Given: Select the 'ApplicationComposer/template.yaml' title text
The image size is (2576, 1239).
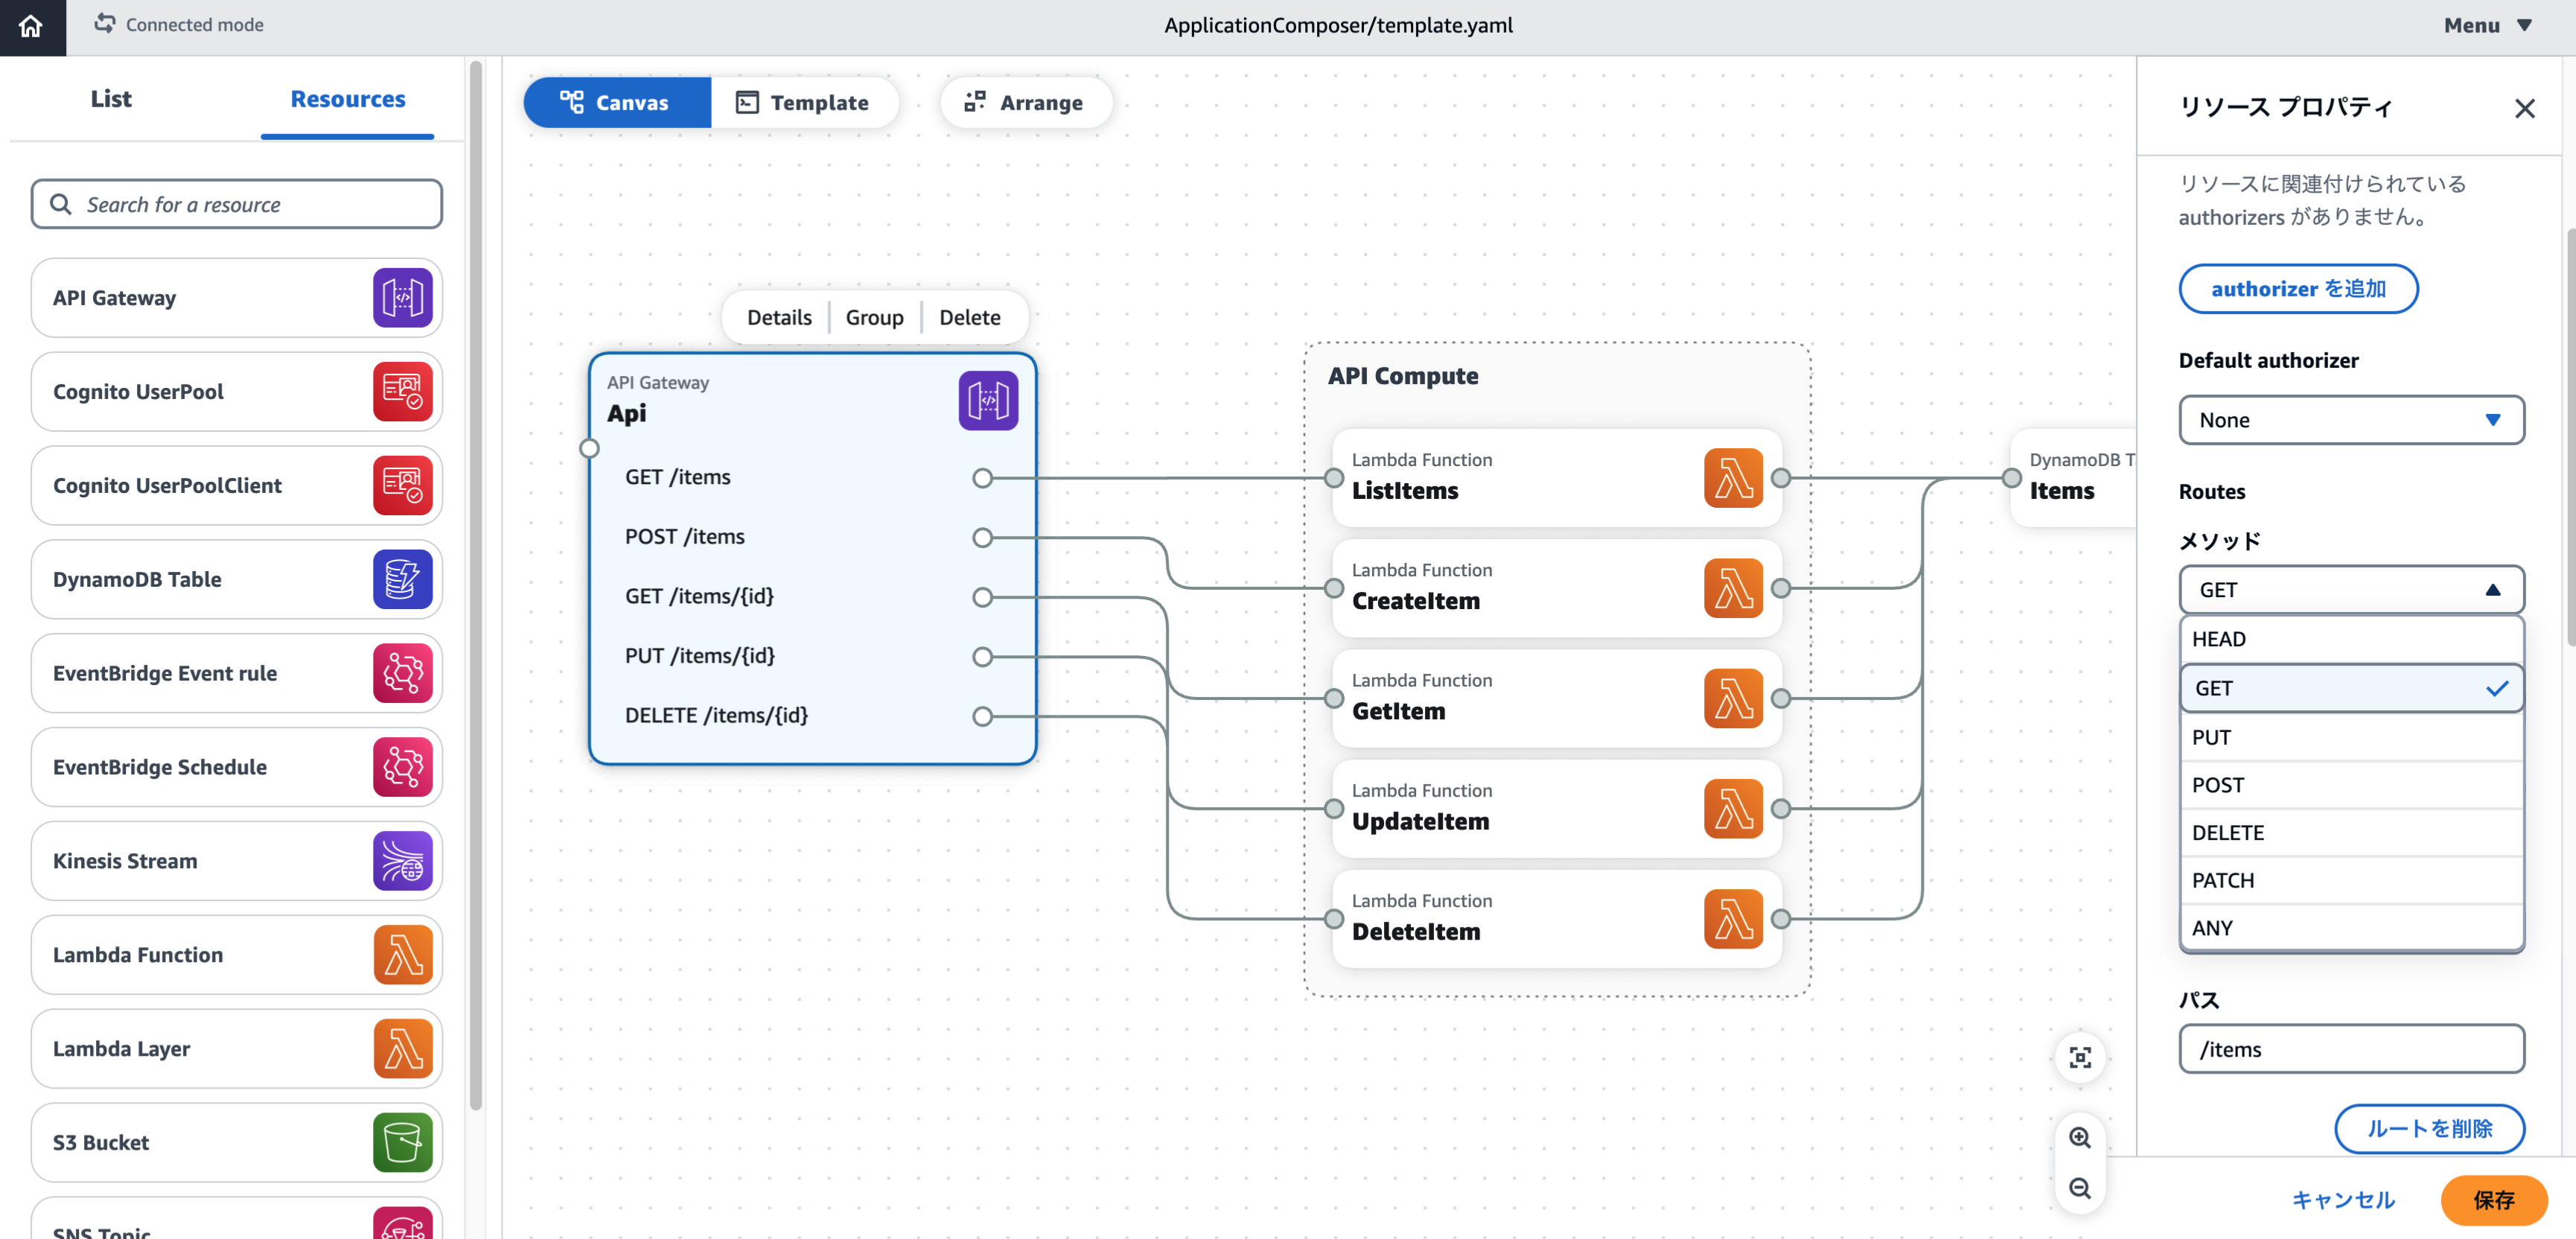Looking at the screenshot, I should pos(1338,26).
